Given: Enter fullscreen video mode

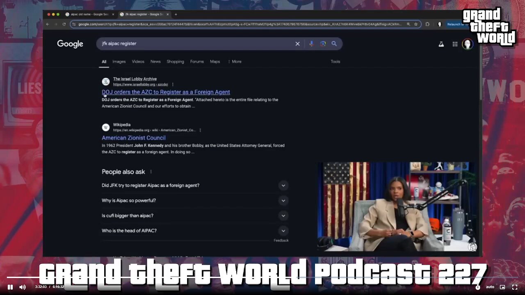Looking at the screenshot, I should (515, 287).
